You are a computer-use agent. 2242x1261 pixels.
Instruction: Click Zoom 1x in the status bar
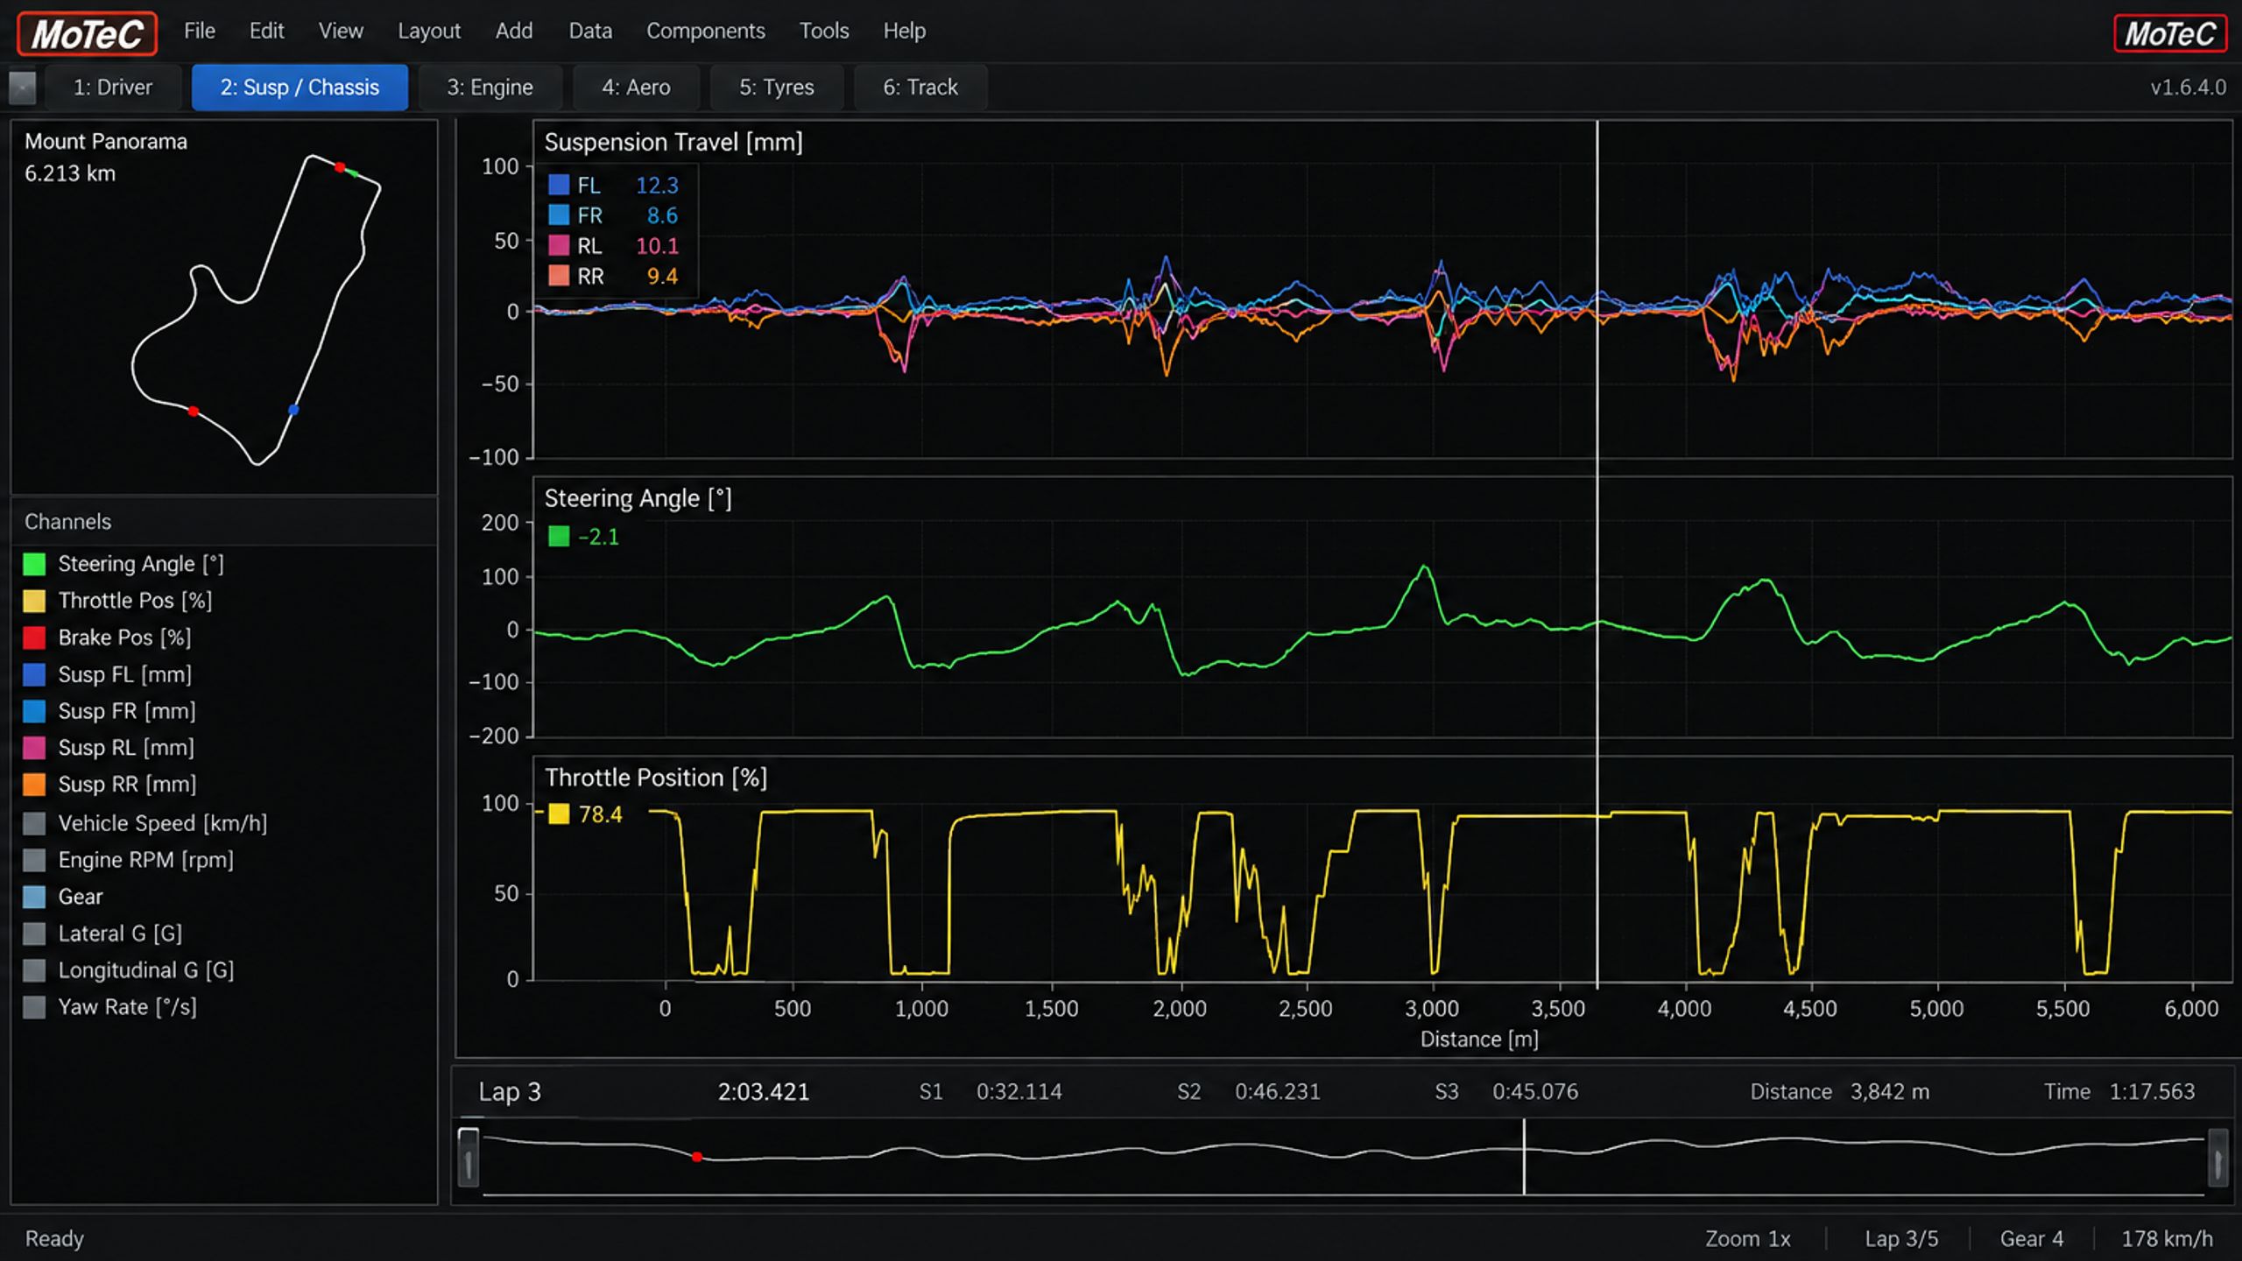[x=1747, y=1239]
